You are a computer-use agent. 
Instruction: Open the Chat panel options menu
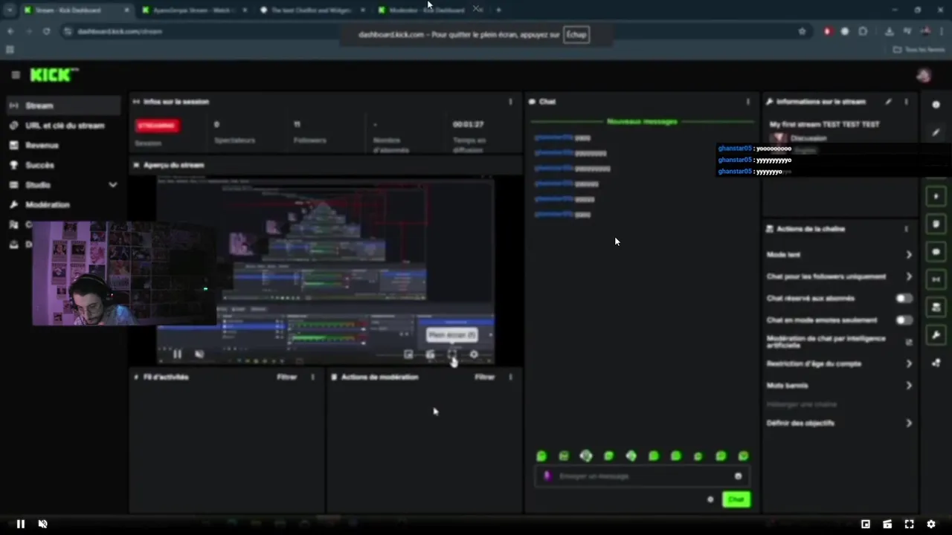click(748, 102)
